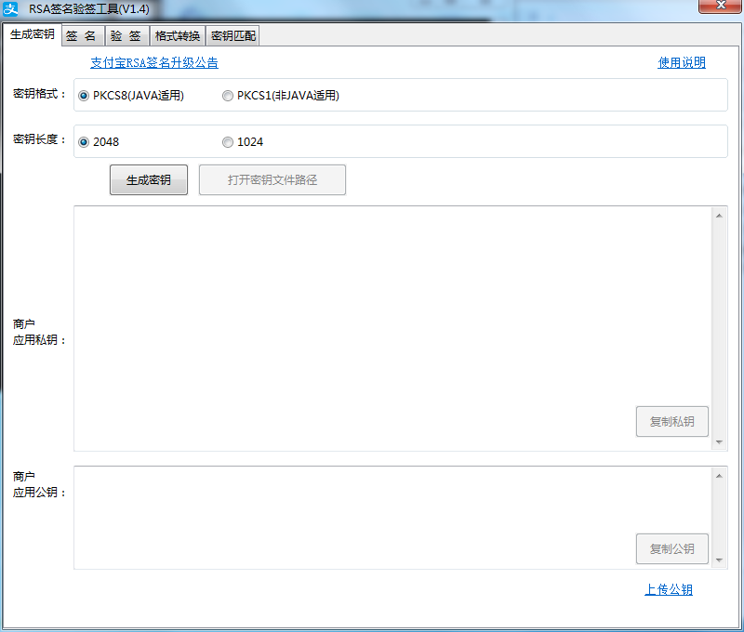The width and height of the screenshot is (744, 632).
Task: Open the 验签 tab
Action: click(126, 36)
